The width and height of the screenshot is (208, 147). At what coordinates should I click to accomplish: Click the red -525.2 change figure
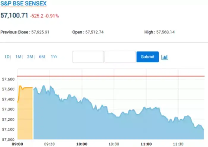(37, 16)
